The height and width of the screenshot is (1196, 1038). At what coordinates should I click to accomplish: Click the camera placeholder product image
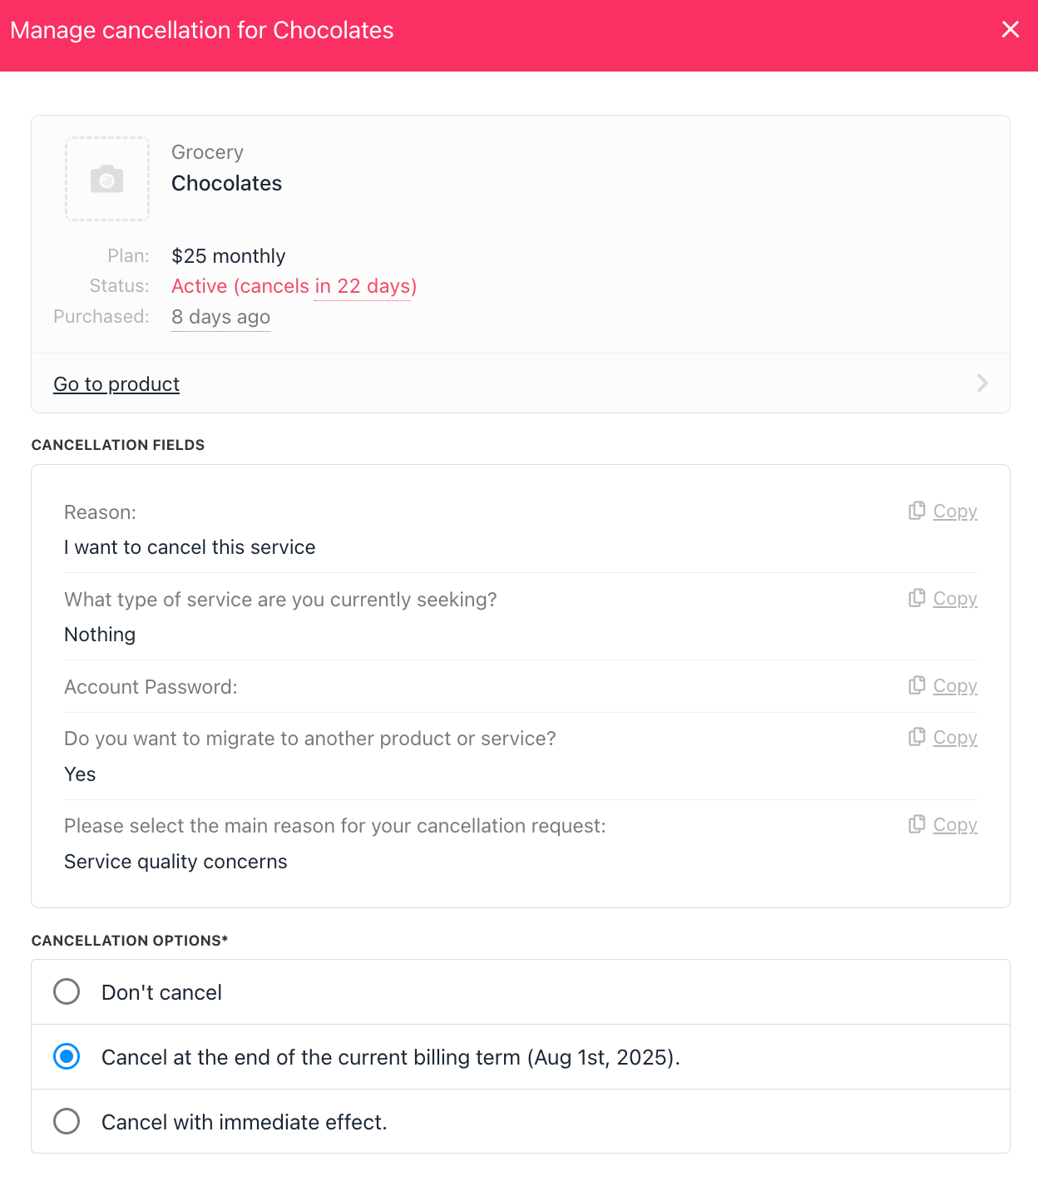coord(107,179)
